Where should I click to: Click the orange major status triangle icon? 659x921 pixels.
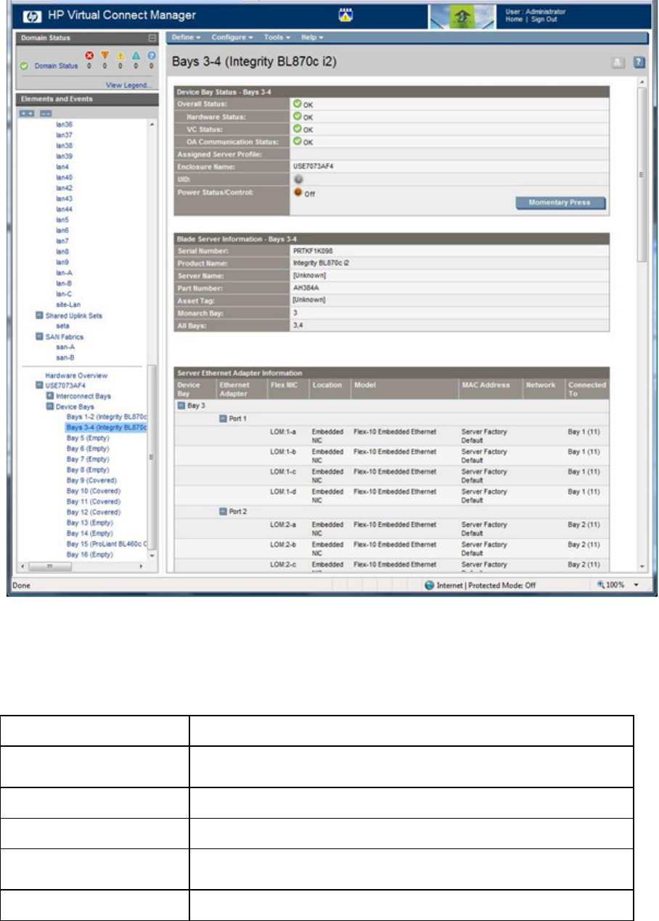pyautogui.click(x=105, y=55)
